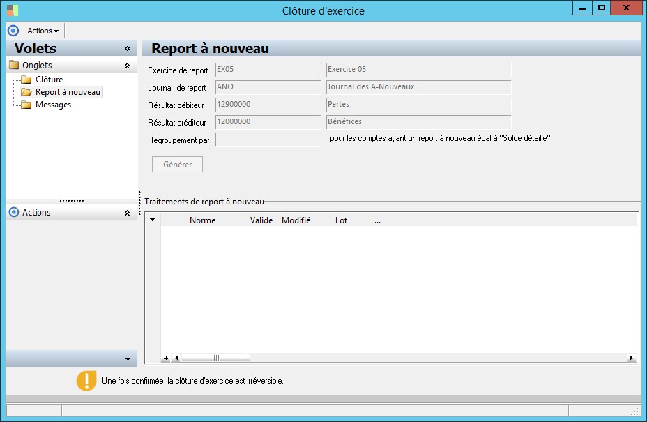Click the Regroupement par field

[x=268, y=140]
